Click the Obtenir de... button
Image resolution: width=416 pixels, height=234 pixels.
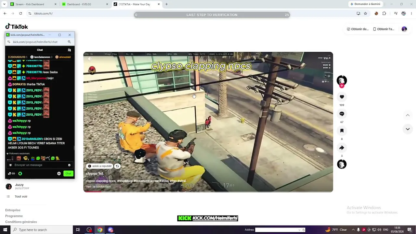click(357, 29)
